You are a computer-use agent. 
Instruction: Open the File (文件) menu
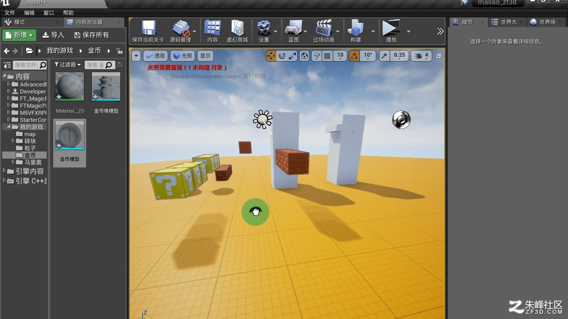pyautogui.click(x=10, y=13)
